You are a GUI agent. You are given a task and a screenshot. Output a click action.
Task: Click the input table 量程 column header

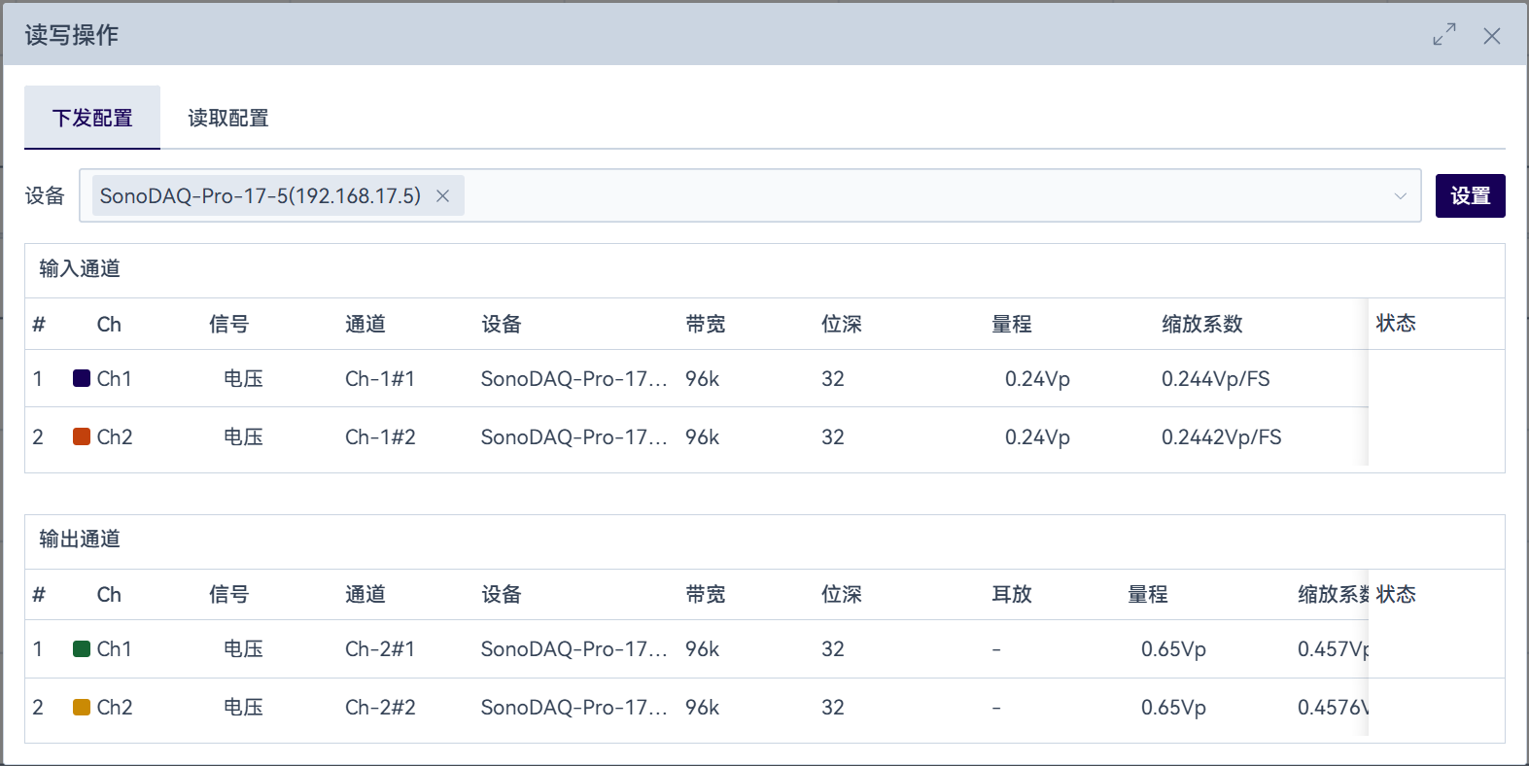(x=1011, y=324)
